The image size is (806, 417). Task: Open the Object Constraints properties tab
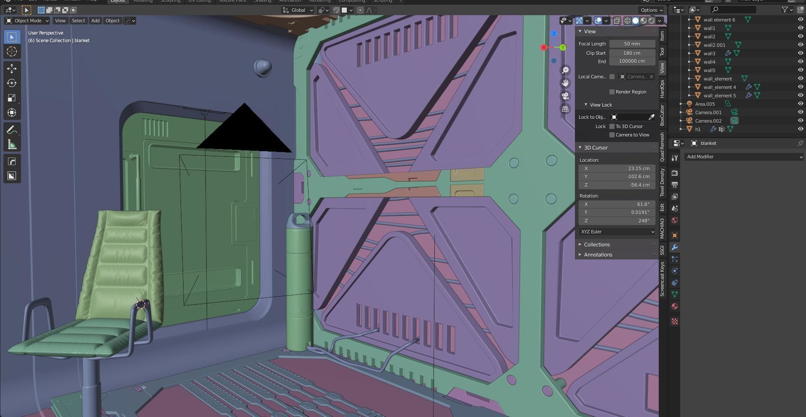pos(675,283)
